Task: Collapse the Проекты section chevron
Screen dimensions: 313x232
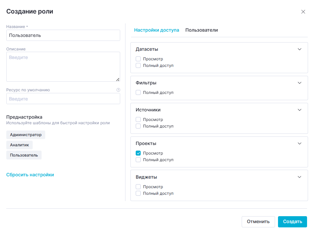Action: (299, 143)
